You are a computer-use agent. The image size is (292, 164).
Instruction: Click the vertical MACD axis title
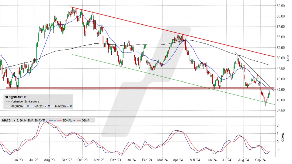(x=282, y=137)
